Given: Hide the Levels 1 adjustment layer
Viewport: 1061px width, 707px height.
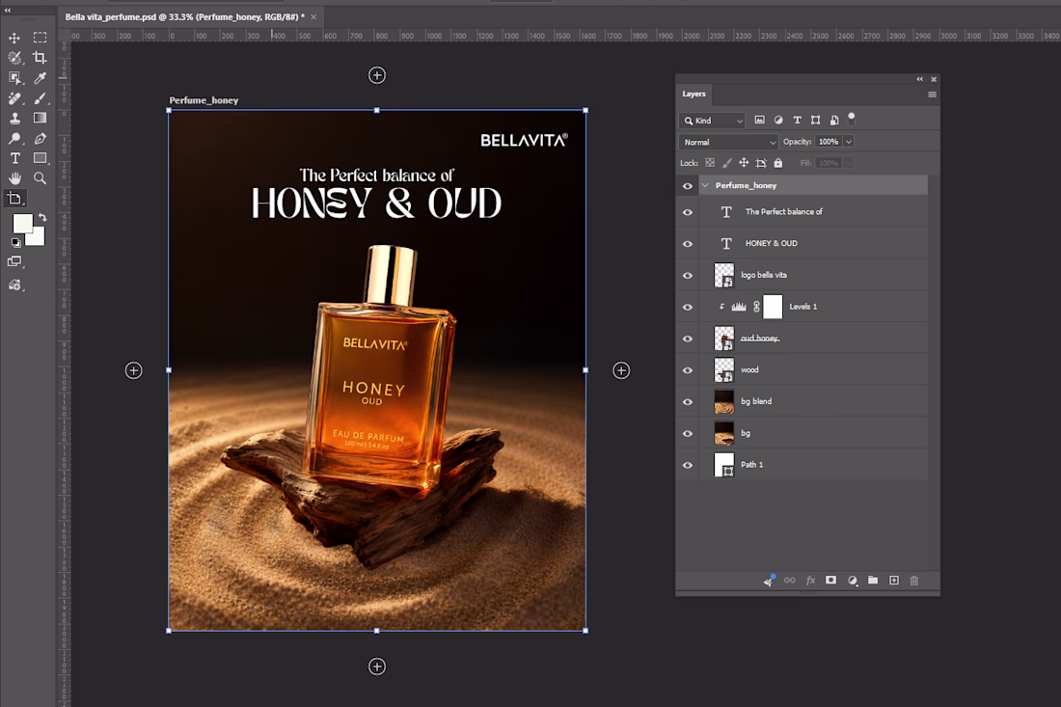Looking at the screenshot, I should tap(688, 307).
